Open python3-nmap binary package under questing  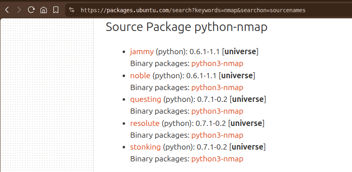217,111
